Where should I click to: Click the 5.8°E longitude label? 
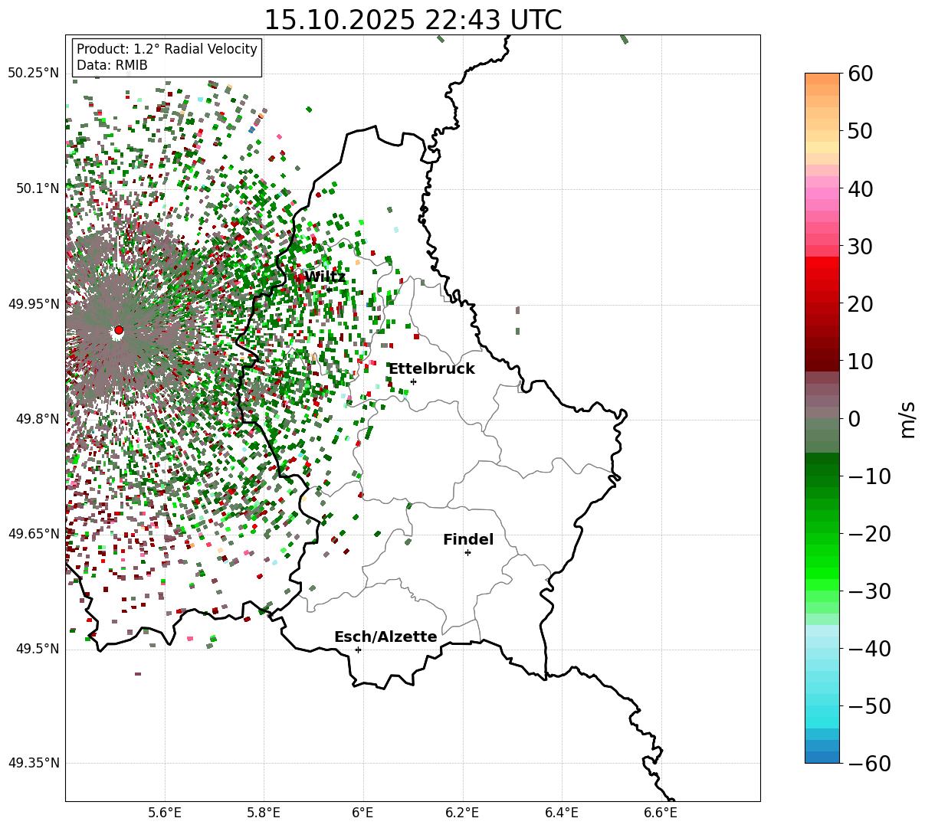pos(264,813)
